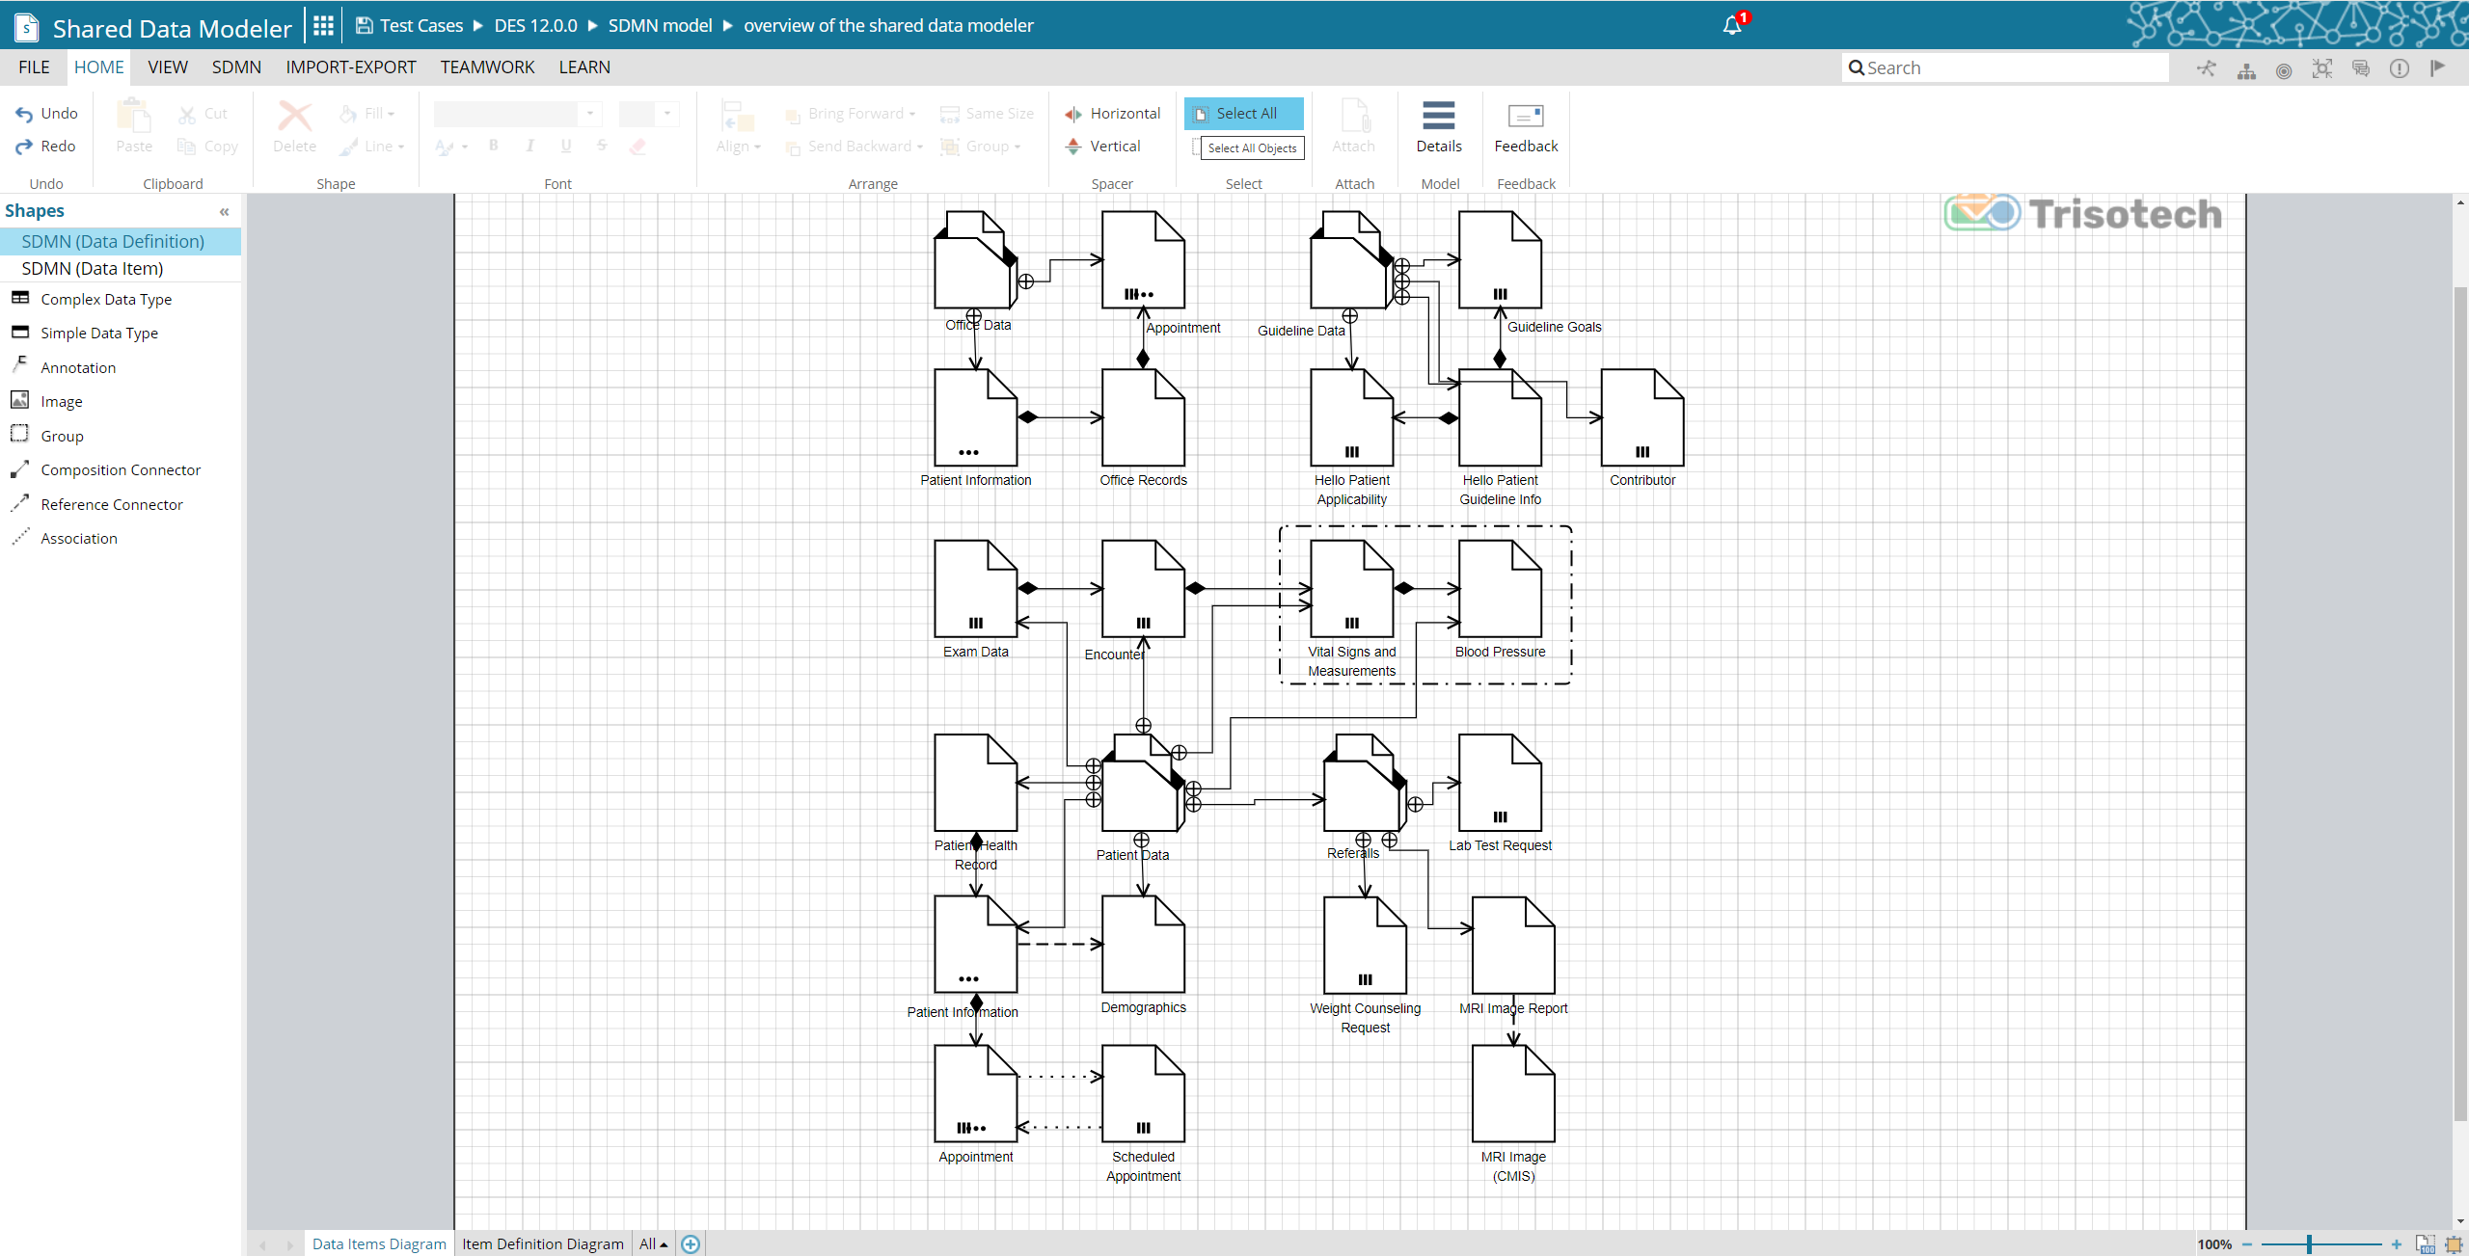
Task: Click the model name in breadcrumb
Action: pos(888,26)
